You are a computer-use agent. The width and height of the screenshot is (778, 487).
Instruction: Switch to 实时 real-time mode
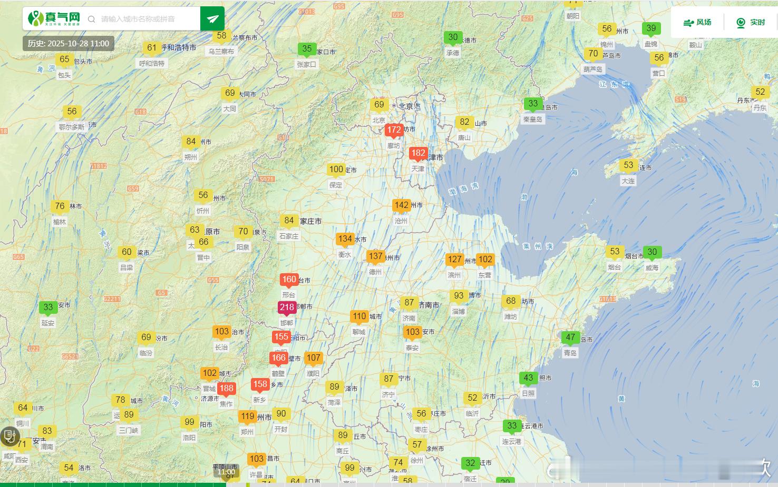point(751,22)
